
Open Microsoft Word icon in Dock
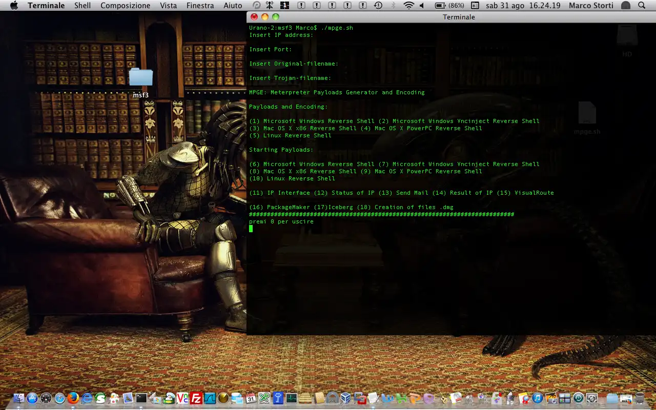click(x=387, y=398)
